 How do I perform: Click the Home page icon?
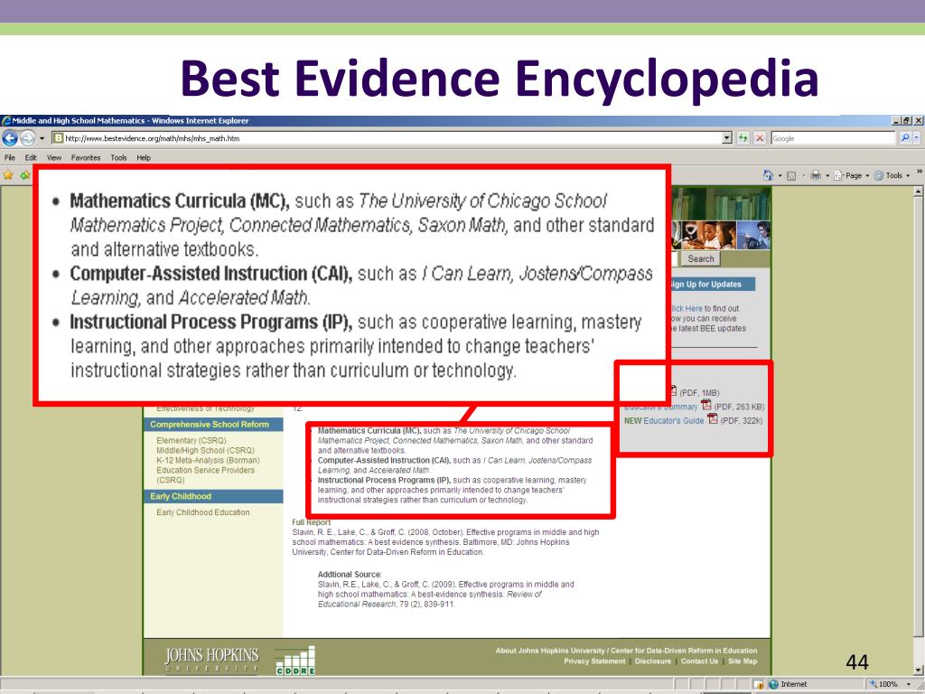(768, 175)
